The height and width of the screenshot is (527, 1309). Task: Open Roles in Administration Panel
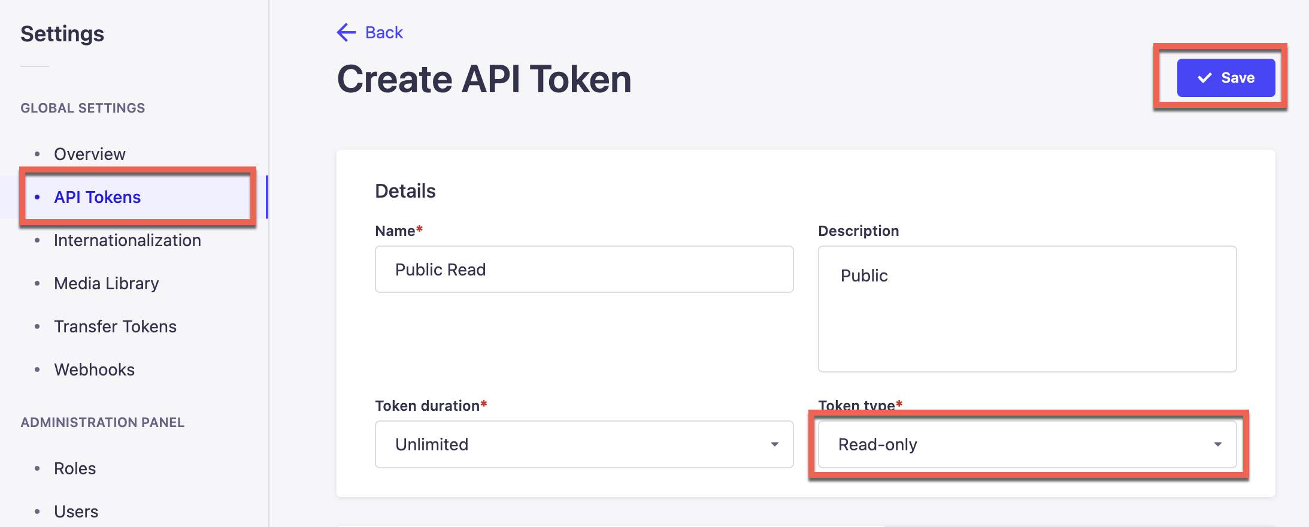[x=75, y=468]
